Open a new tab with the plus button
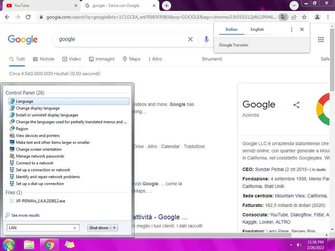The width and height of the screenshot is (335, 251). (x=167, y=6)
